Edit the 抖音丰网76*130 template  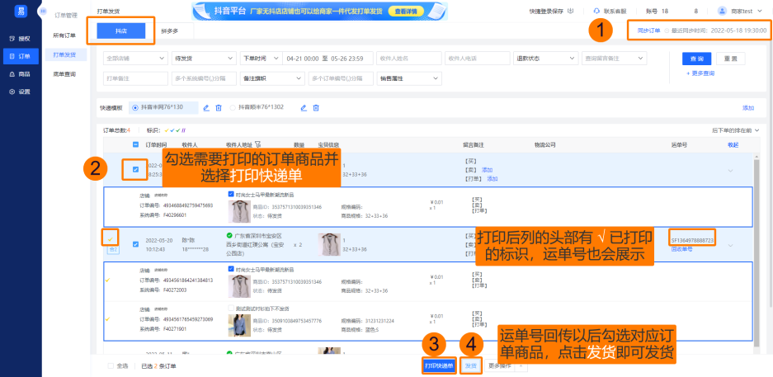pyautogui.click(x=206, y=108)
